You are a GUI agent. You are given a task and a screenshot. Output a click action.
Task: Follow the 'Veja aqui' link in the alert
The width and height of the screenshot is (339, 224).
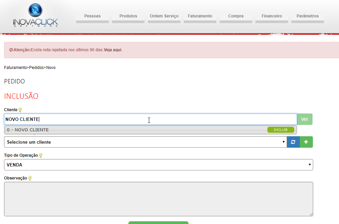click(x=113, y=50)
